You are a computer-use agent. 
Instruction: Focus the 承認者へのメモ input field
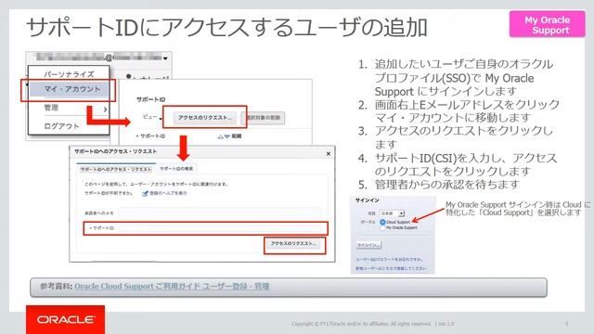click(220, 212)
